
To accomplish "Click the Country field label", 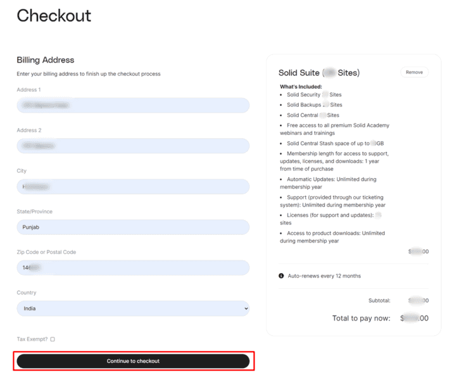I will (27, 293).
